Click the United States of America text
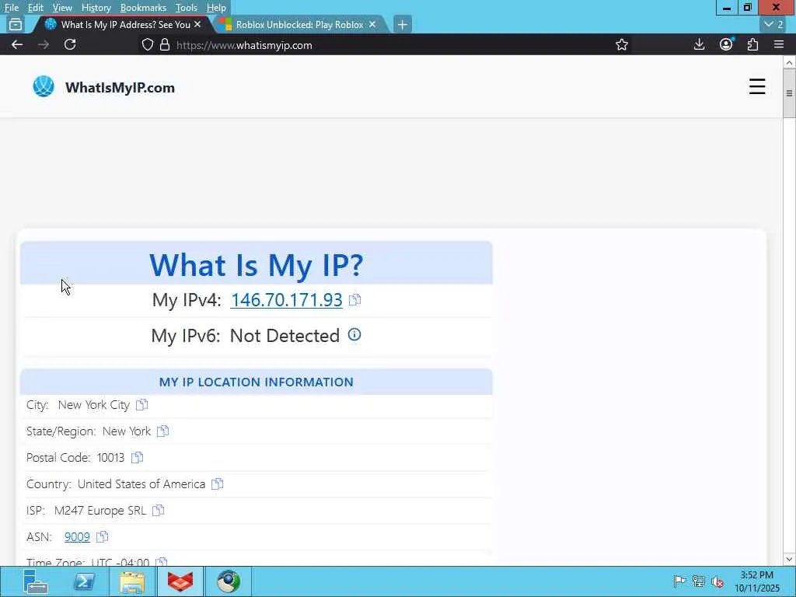This screenshot has width=796, height=597. [141, 484]
